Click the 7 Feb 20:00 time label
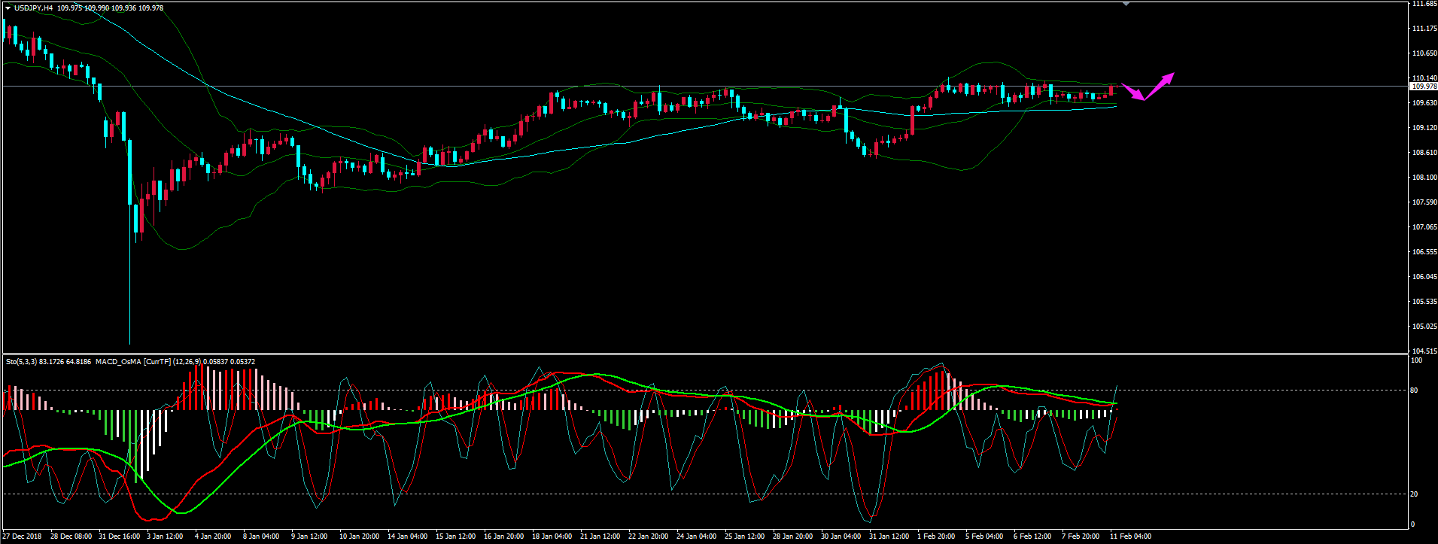 pos(1081,536)
